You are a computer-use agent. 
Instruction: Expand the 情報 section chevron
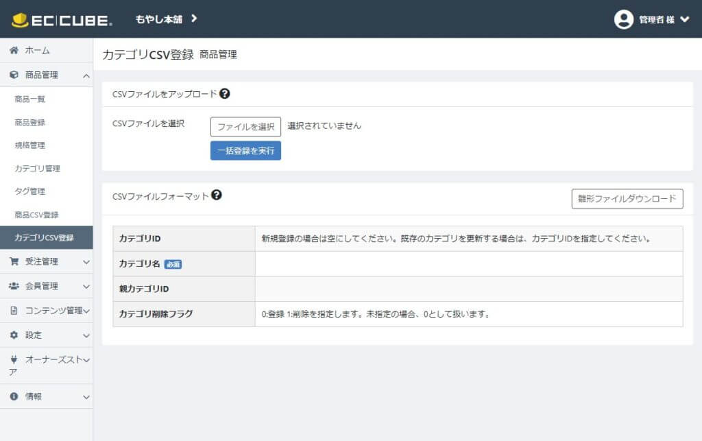[x=86, y=396]
